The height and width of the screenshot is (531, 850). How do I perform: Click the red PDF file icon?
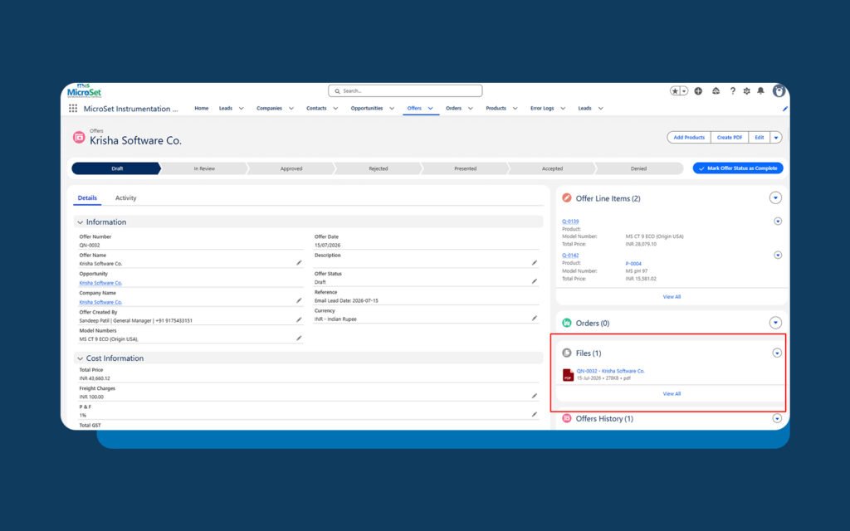(x=568, y=374)
